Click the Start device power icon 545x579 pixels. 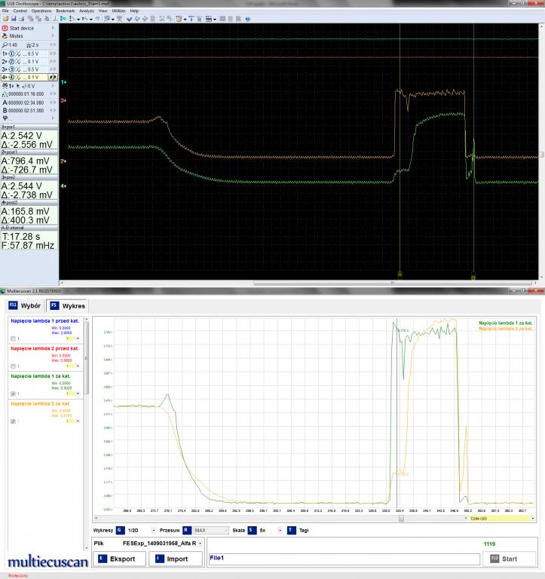5,28
